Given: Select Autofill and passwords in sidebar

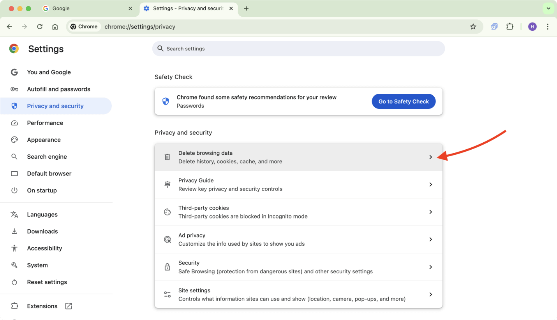Looking at the screenshot, I should [58, 89].
